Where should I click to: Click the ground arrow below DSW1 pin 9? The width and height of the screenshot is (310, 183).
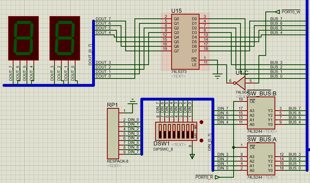tap(192, 156)
